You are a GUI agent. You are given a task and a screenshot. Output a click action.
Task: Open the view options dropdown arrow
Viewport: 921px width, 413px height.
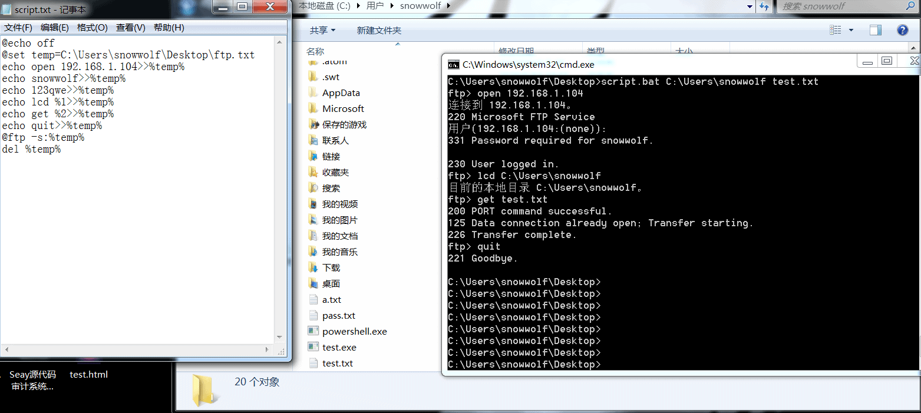pyautogui.click(x=851, y=30)
